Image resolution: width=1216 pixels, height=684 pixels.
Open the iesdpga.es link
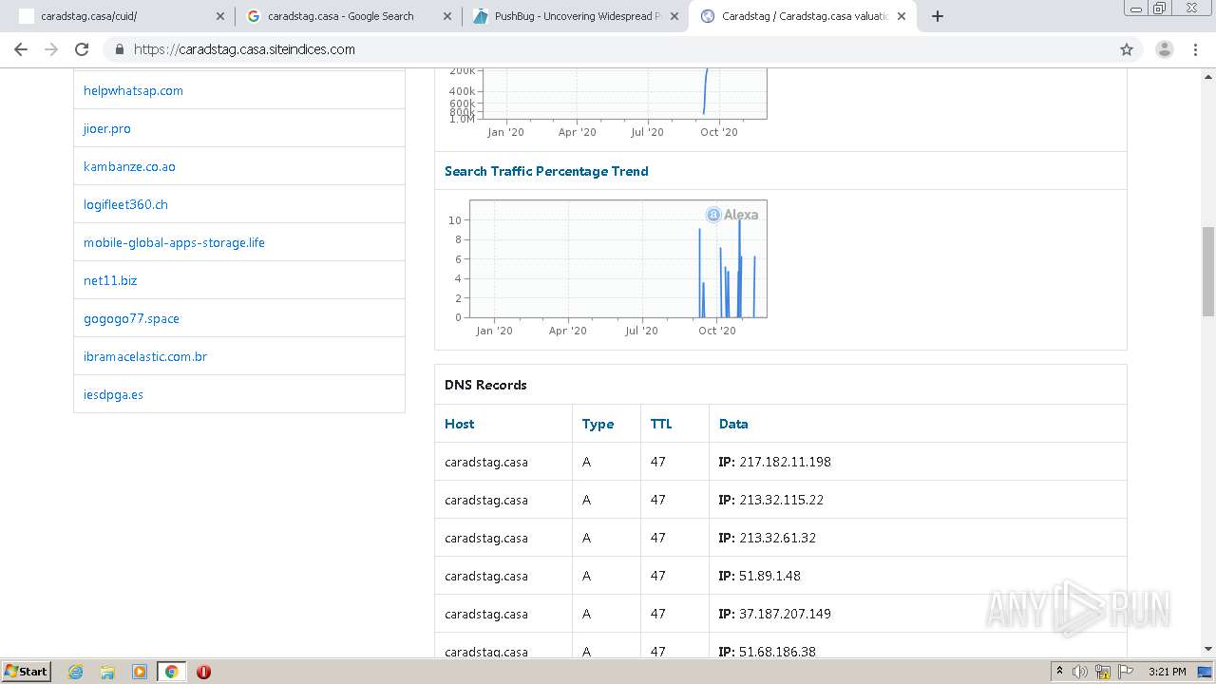pyautogui.click(x=113, y=394)
